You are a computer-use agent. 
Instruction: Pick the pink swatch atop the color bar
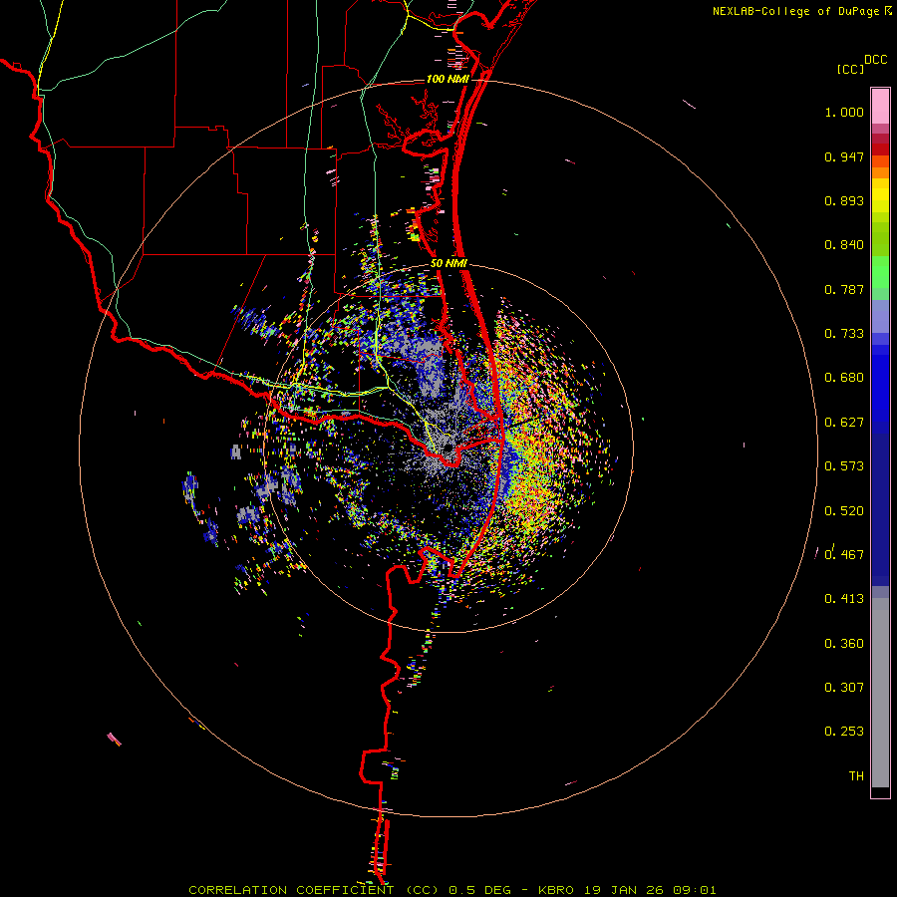(880, 106)
